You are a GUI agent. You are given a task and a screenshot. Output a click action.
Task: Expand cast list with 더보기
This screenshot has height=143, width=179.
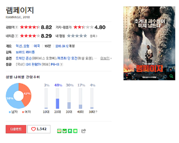pos(106,58)
